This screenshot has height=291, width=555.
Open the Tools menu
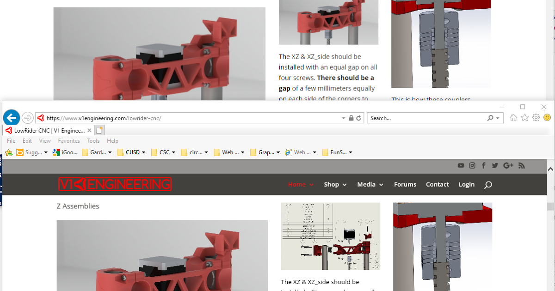coord(93,141)
